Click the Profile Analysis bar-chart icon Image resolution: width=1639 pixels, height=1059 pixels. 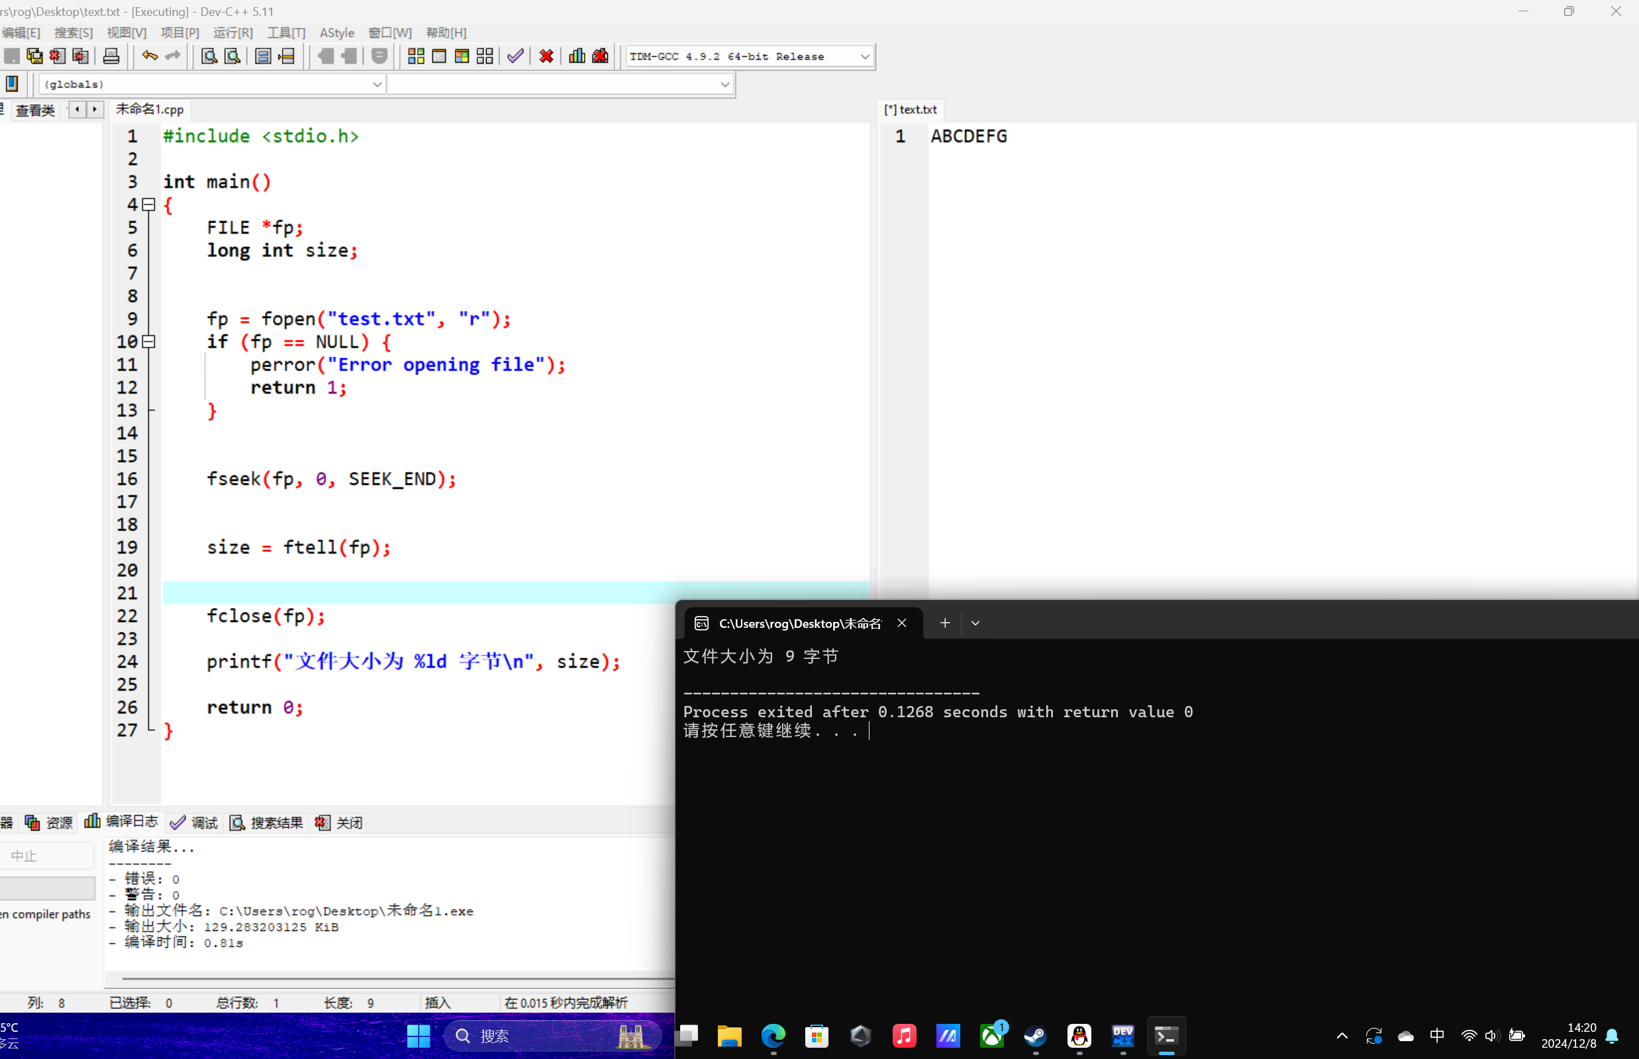[577, 56]
